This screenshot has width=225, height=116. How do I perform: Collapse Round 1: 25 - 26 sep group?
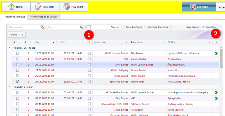[x=10, y=47]
